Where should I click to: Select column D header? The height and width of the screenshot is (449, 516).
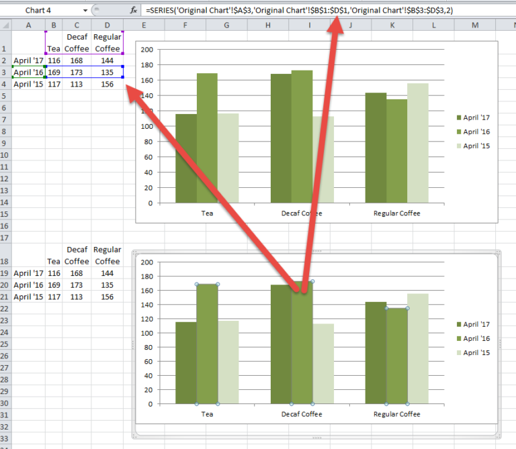point(107,25)
